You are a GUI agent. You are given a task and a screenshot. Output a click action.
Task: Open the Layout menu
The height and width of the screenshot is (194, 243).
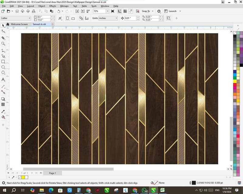pos(30,6)
